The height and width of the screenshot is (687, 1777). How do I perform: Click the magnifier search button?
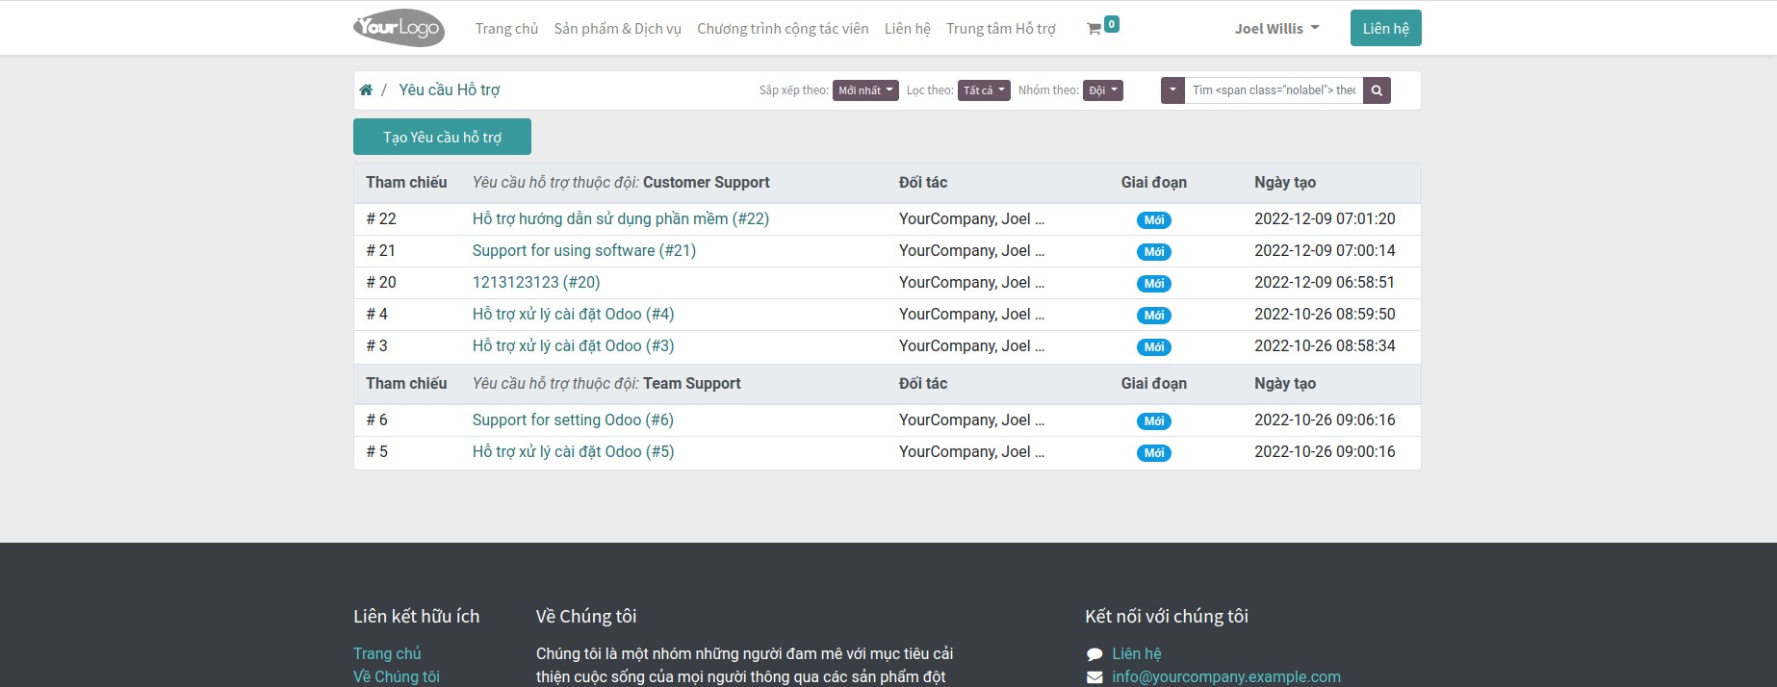[1377, 90]
